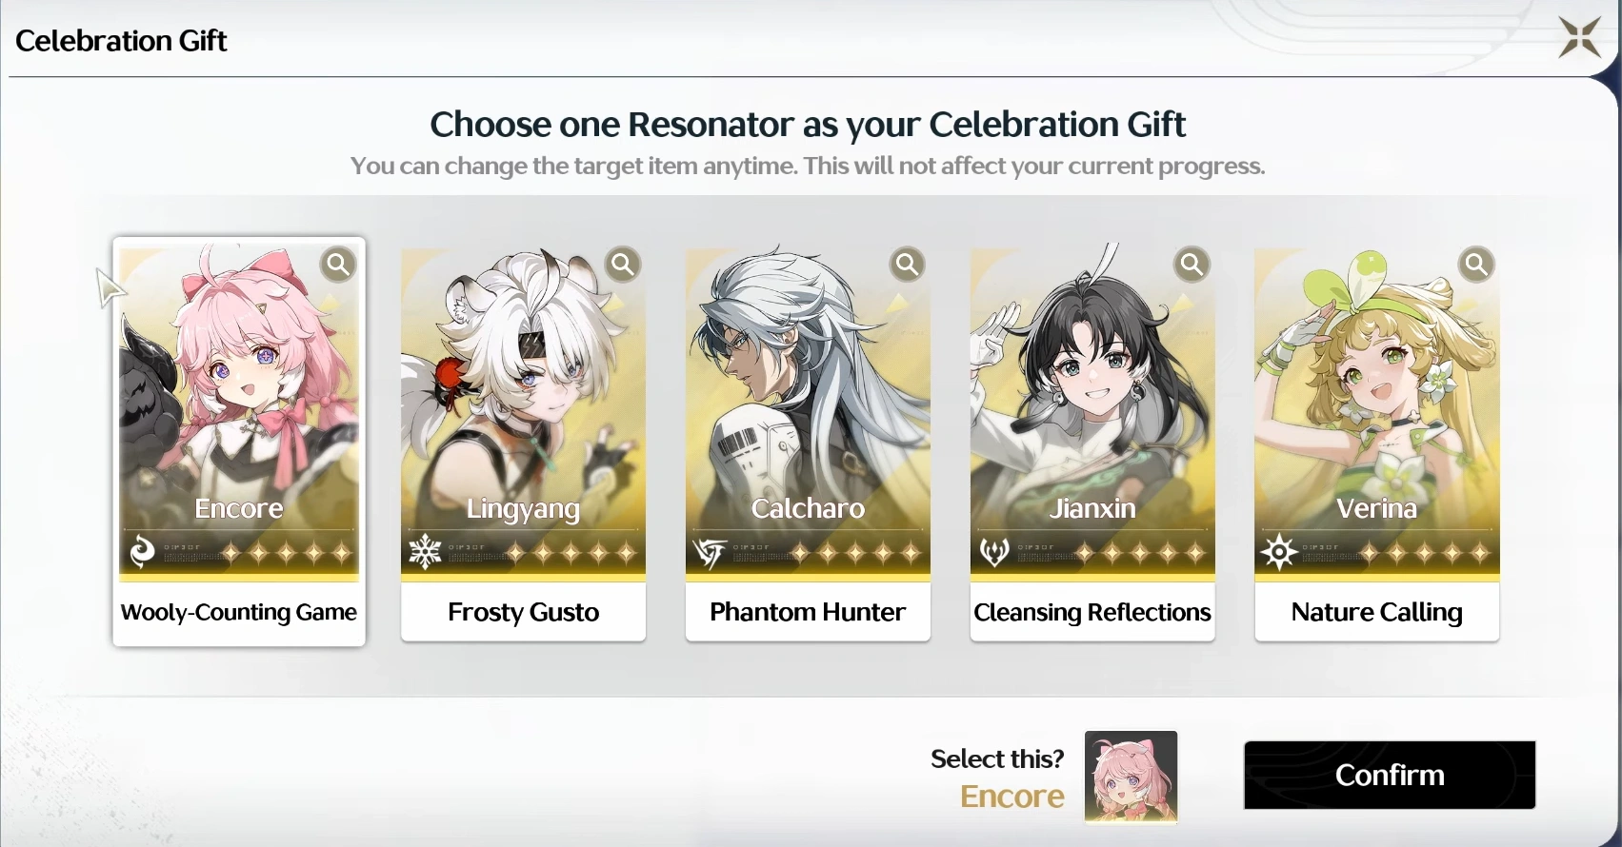Confirm the selected resonator
Screen dimensions: 1622x847
pos(1390,775)
